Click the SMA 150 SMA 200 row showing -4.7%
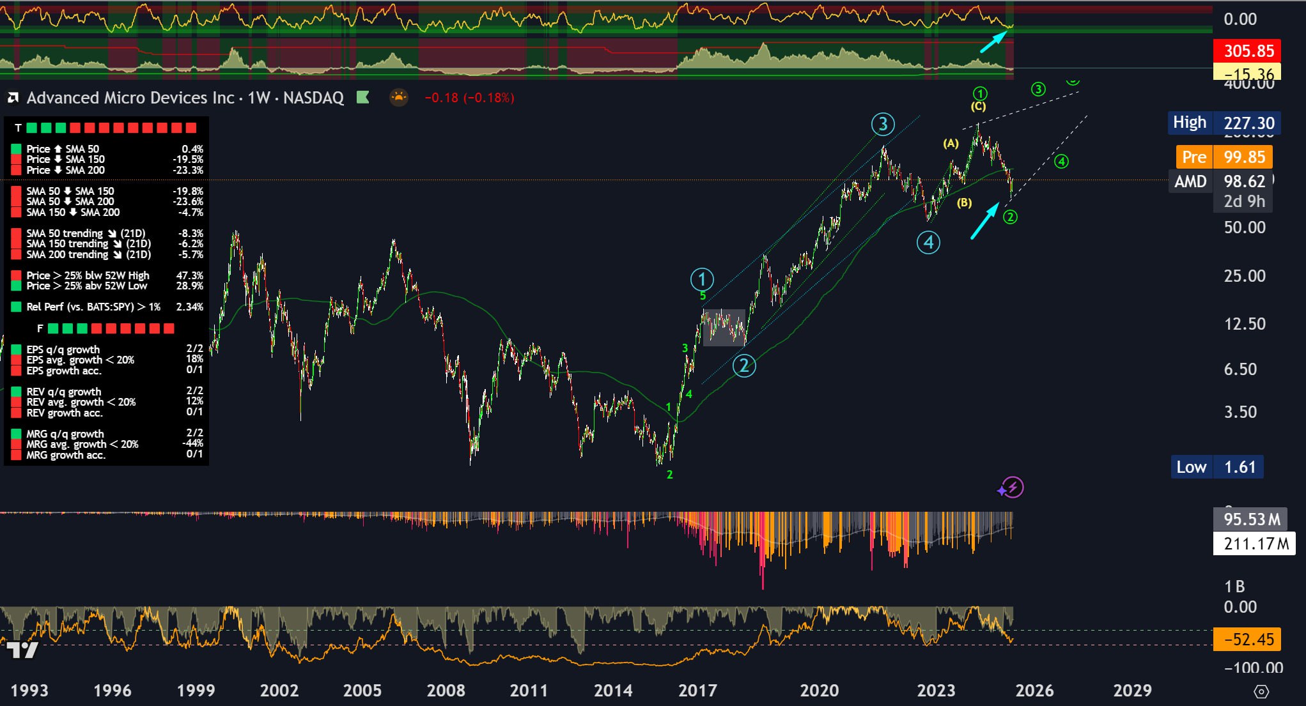This screenshot has width=1306, height=706. (107, 212)
